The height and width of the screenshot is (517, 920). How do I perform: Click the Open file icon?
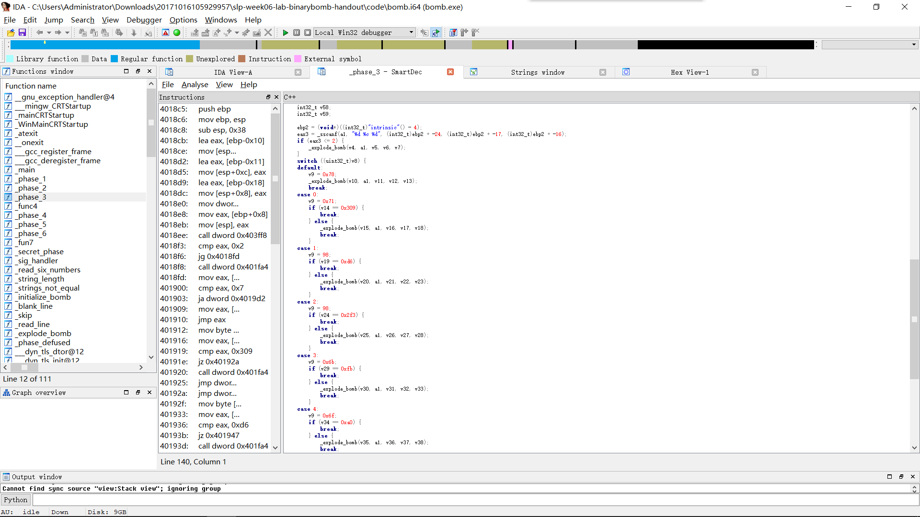tap(11, 33)
